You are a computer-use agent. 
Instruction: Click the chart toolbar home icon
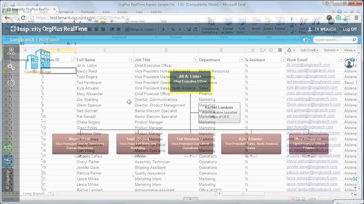coord(253,50)
